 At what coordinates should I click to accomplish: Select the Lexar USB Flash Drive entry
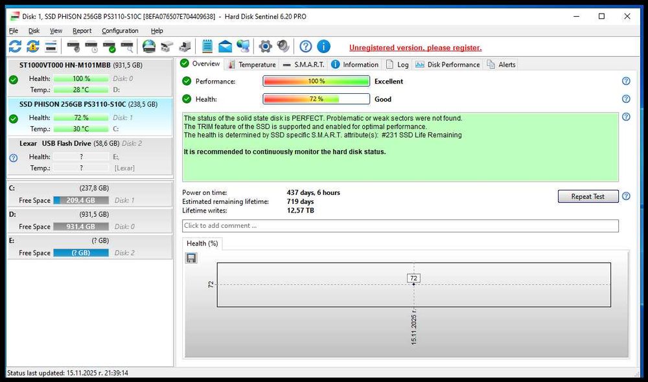[x=89, y=155]
